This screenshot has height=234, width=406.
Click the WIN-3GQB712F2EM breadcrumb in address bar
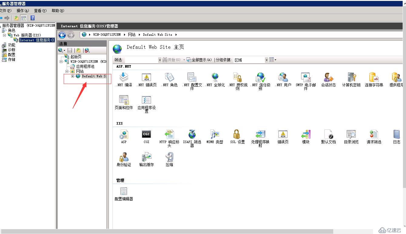tap(107, 35)
